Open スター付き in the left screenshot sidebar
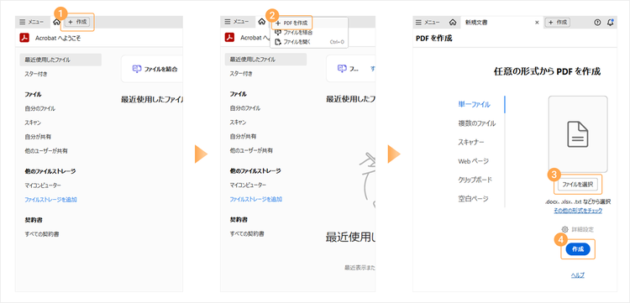This screenshot has height=303, width=630. 37,74
